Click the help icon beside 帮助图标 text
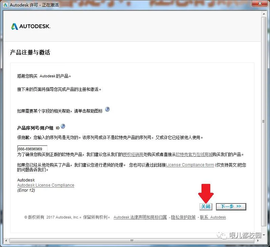Screen dimensions: 270x247 click(x=107, y=109)
